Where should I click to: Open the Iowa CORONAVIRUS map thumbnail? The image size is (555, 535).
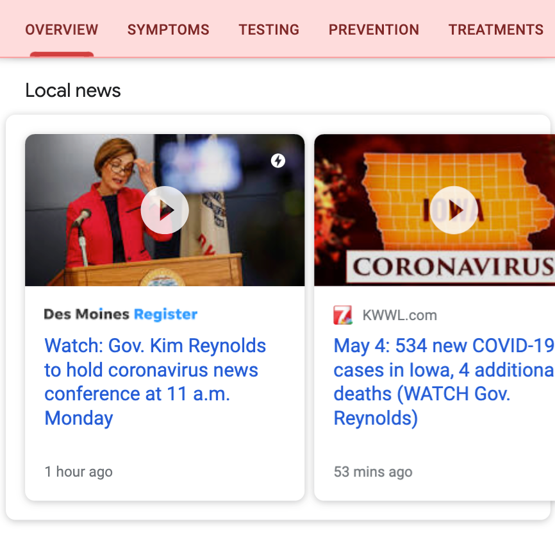[x=435, y=210]
